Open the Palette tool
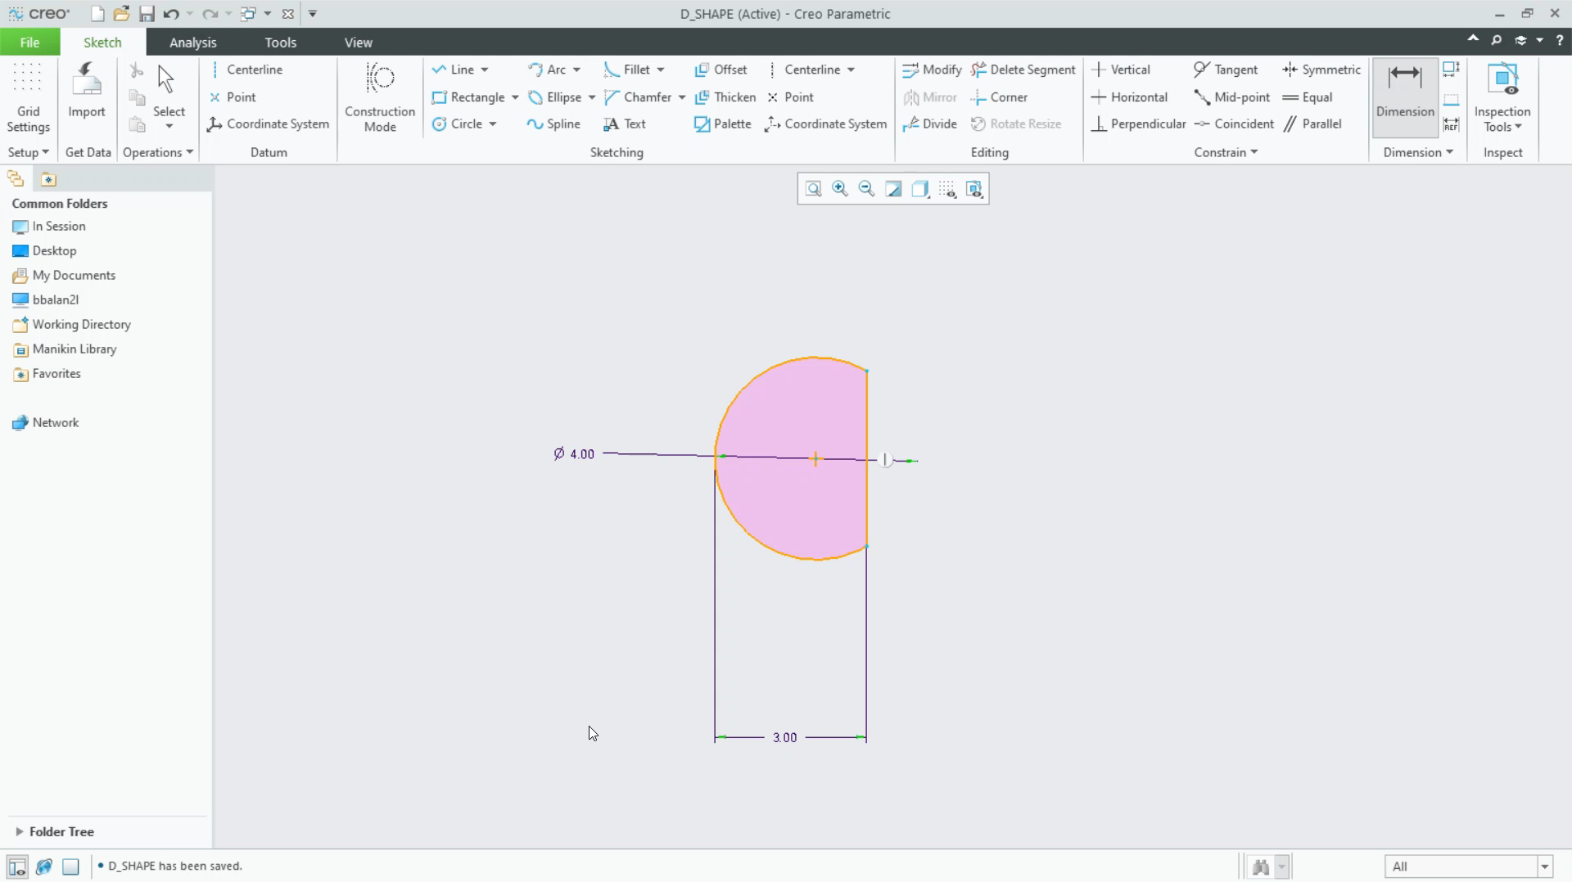 click(722, 124)
